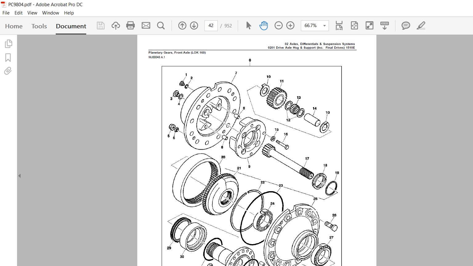The height and width of the screenshot is (266, 473).
Task: Click Fit width scrolling icon
Action: pyautogui.click(x=339, y=26)
